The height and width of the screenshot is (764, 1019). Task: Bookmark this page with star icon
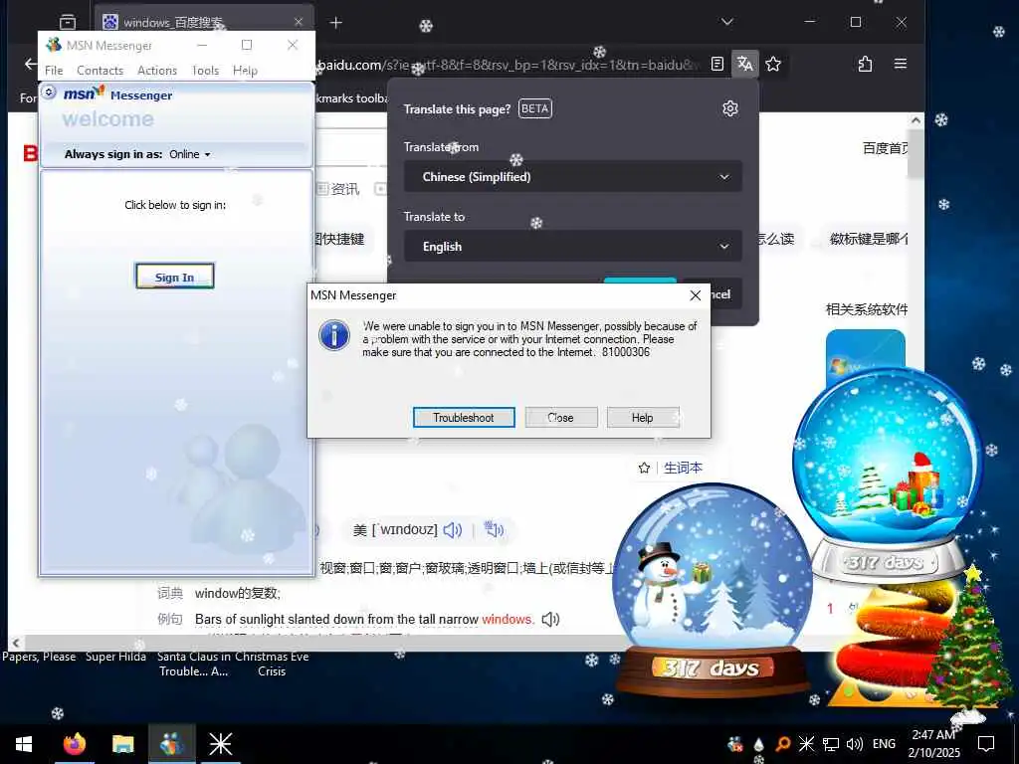coord(772,64)
